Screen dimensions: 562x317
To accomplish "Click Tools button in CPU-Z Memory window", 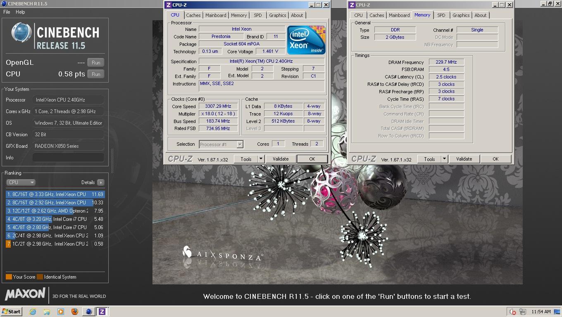I will 429,159.
